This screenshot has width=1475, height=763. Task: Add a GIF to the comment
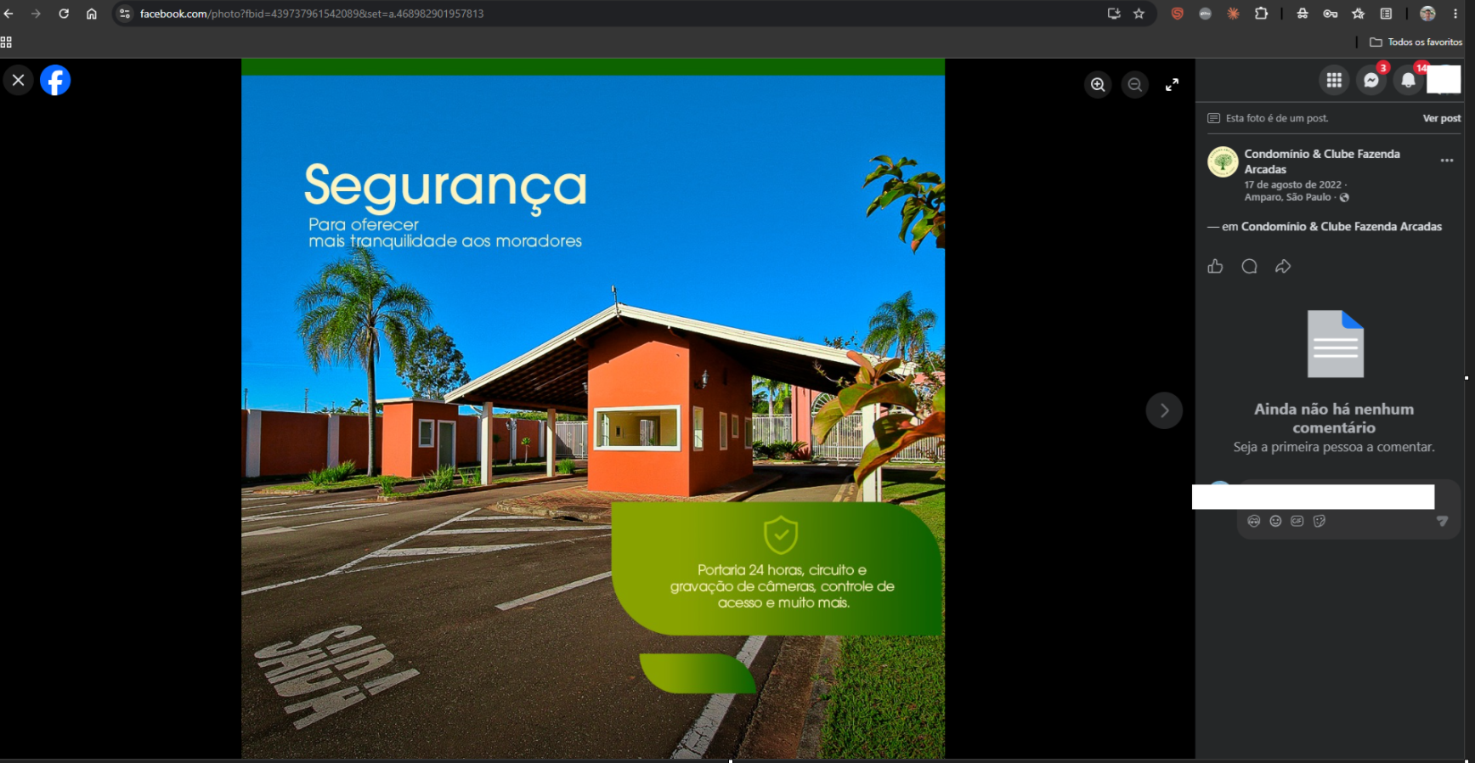(x=1297, y=521)
